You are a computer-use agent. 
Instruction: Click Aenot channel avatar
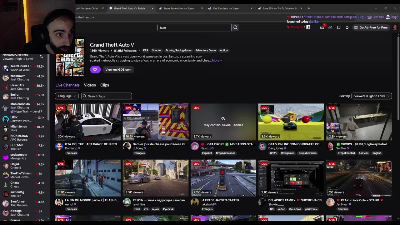click(59, 202)
